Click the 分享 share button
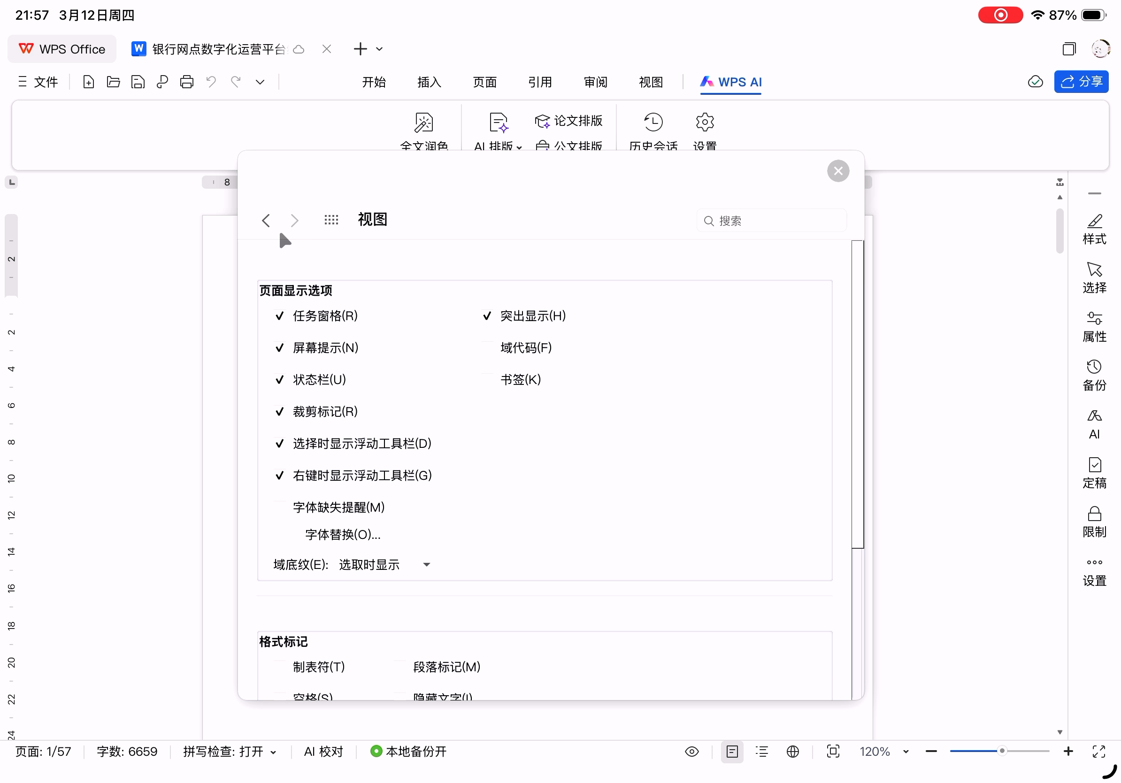The height and width of the screenshot is (783, 1121). [x=1081, y=82]
